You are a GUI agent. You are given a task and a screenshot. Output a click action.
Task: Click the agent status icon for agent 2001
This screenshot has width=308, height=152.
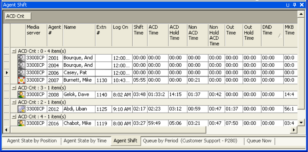pyautogui.click(x=21, y=58)
